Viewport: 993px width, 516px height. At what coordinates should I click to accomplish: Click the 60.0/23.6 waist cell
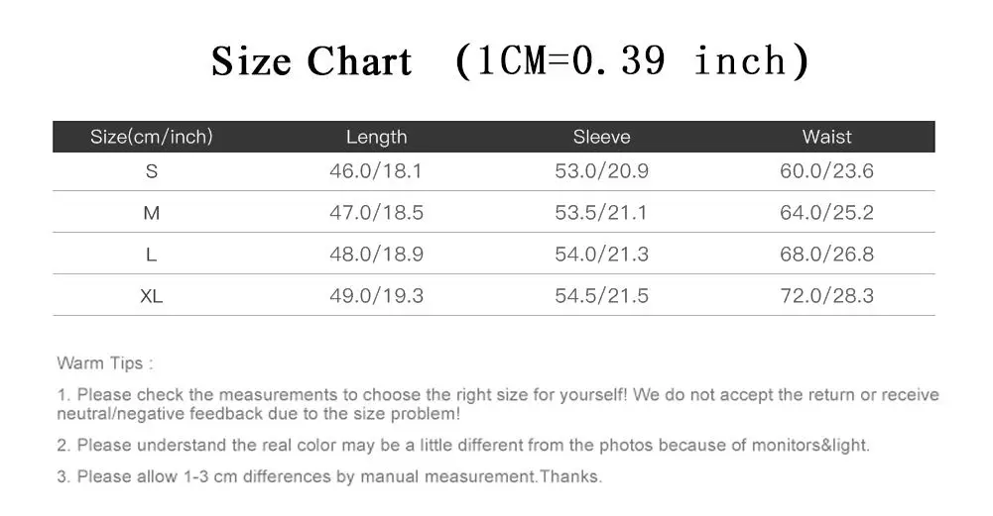point(826,170)
